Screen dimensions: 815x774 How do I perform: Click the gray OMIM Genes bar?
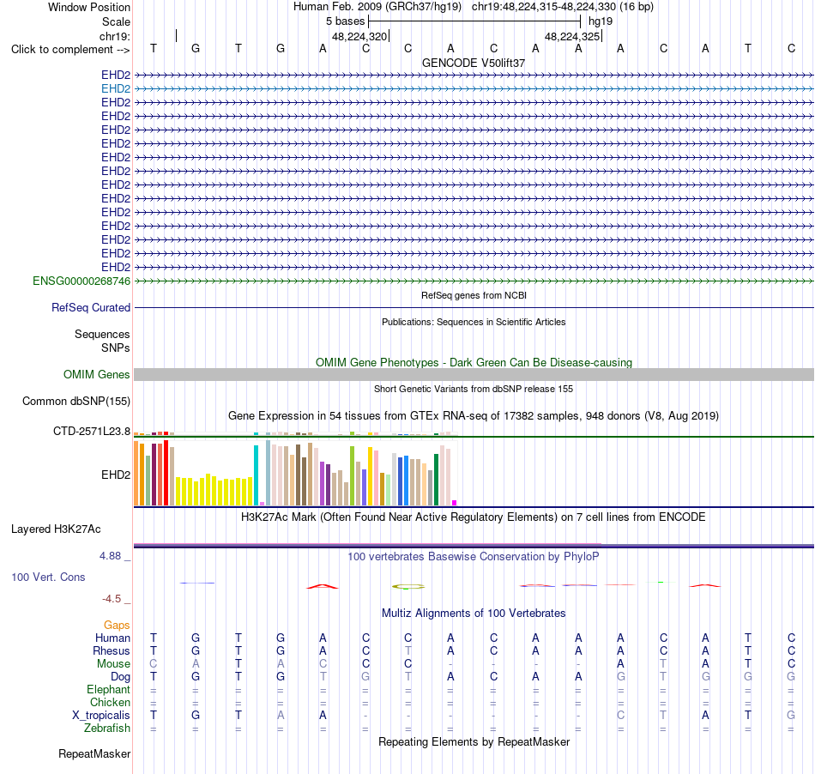pos(474,375)
